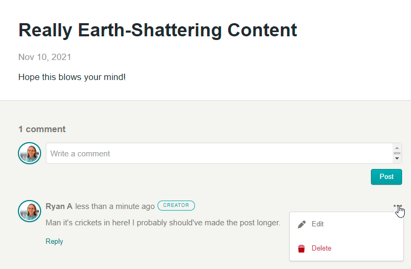Post the comment with the Post button
The height and width of the screenshot is (269, 411).
click(x=386, y=177)
